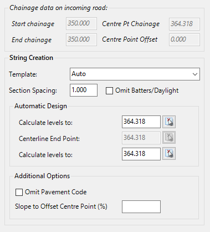Tick the Omit Pavement Code checkbox
210x232 pixels.
19,192
